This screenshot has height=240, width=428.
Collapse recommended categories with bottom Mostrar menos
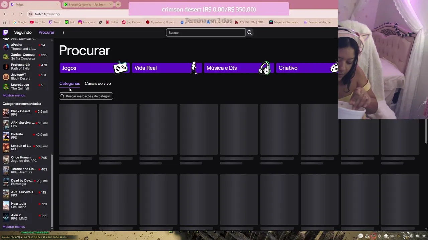click(14, 227)
